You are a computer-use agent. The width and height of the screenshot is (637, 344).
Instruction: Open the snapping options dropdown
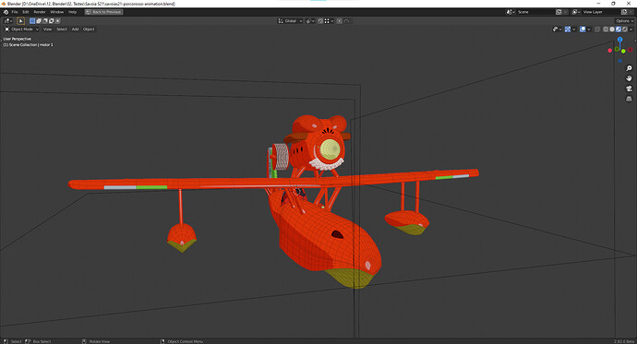(329, 20)
